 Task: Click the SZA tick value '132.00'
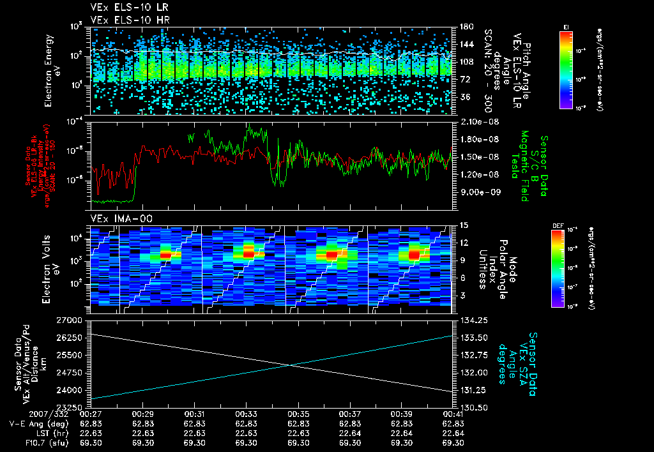pyautogui.click(x=475, y=373)
